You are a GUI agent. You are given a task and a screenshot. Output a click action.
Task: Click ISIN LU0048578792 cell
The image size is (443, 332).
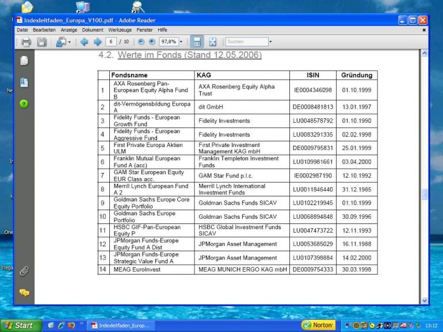[313, 121]
